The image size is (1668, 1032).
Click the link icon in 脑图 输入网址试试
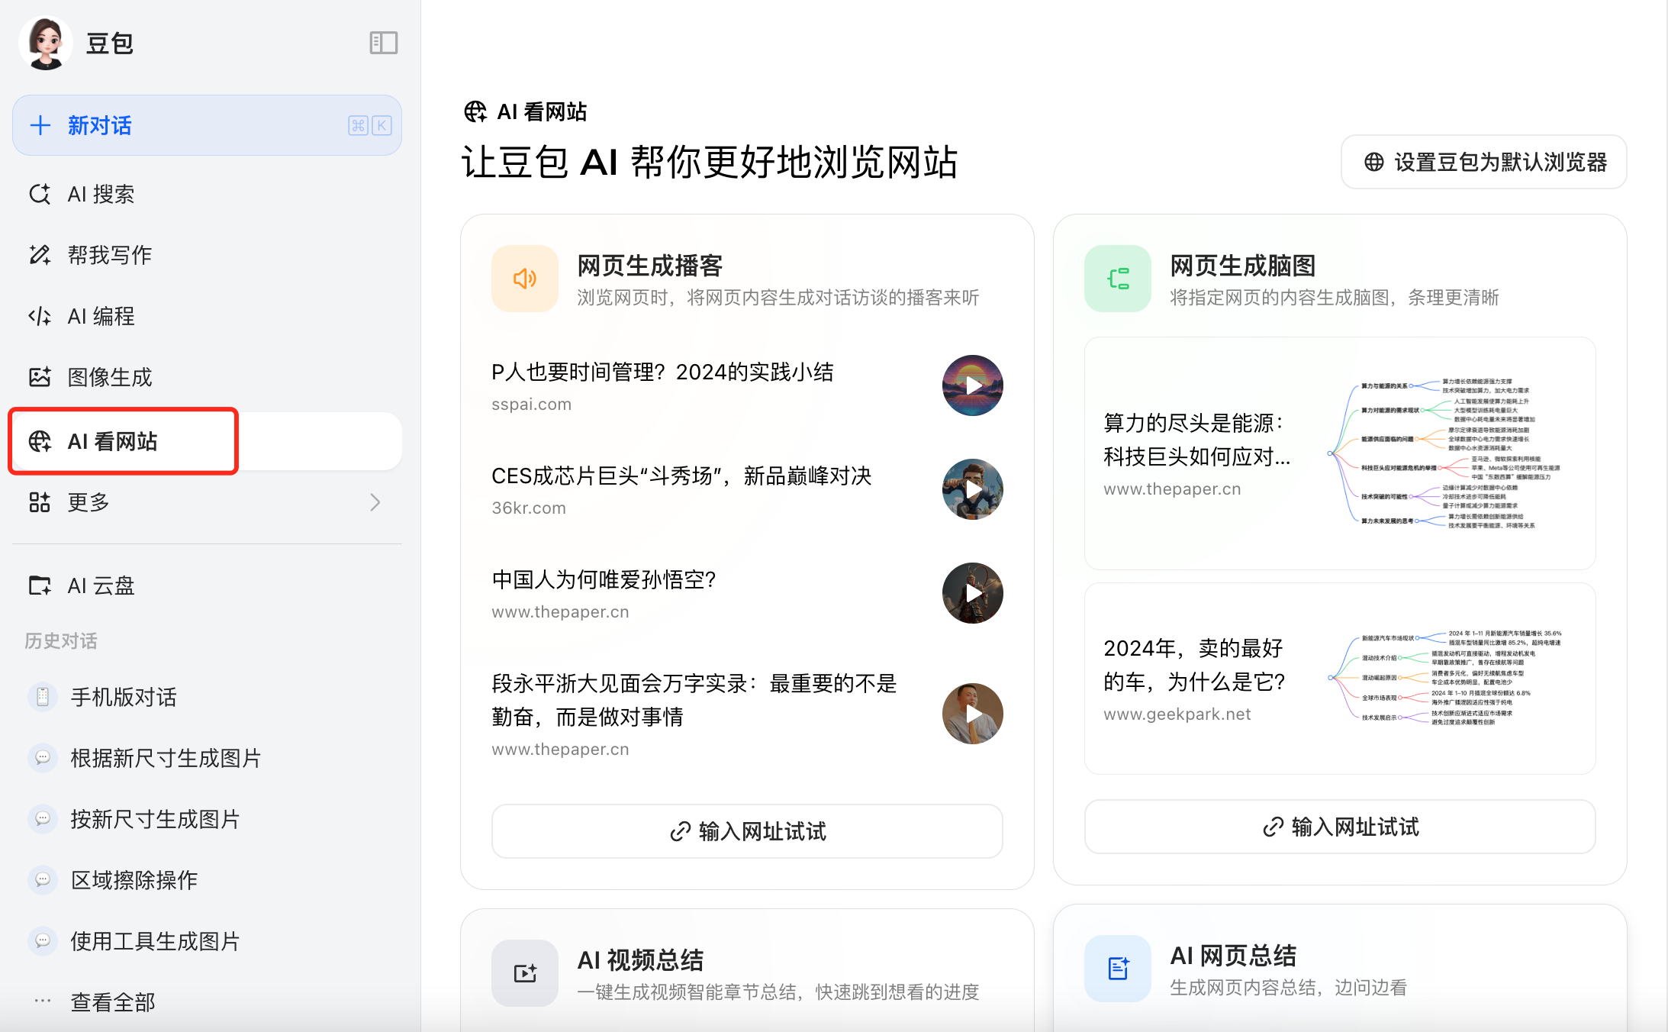coord(1273,827)
